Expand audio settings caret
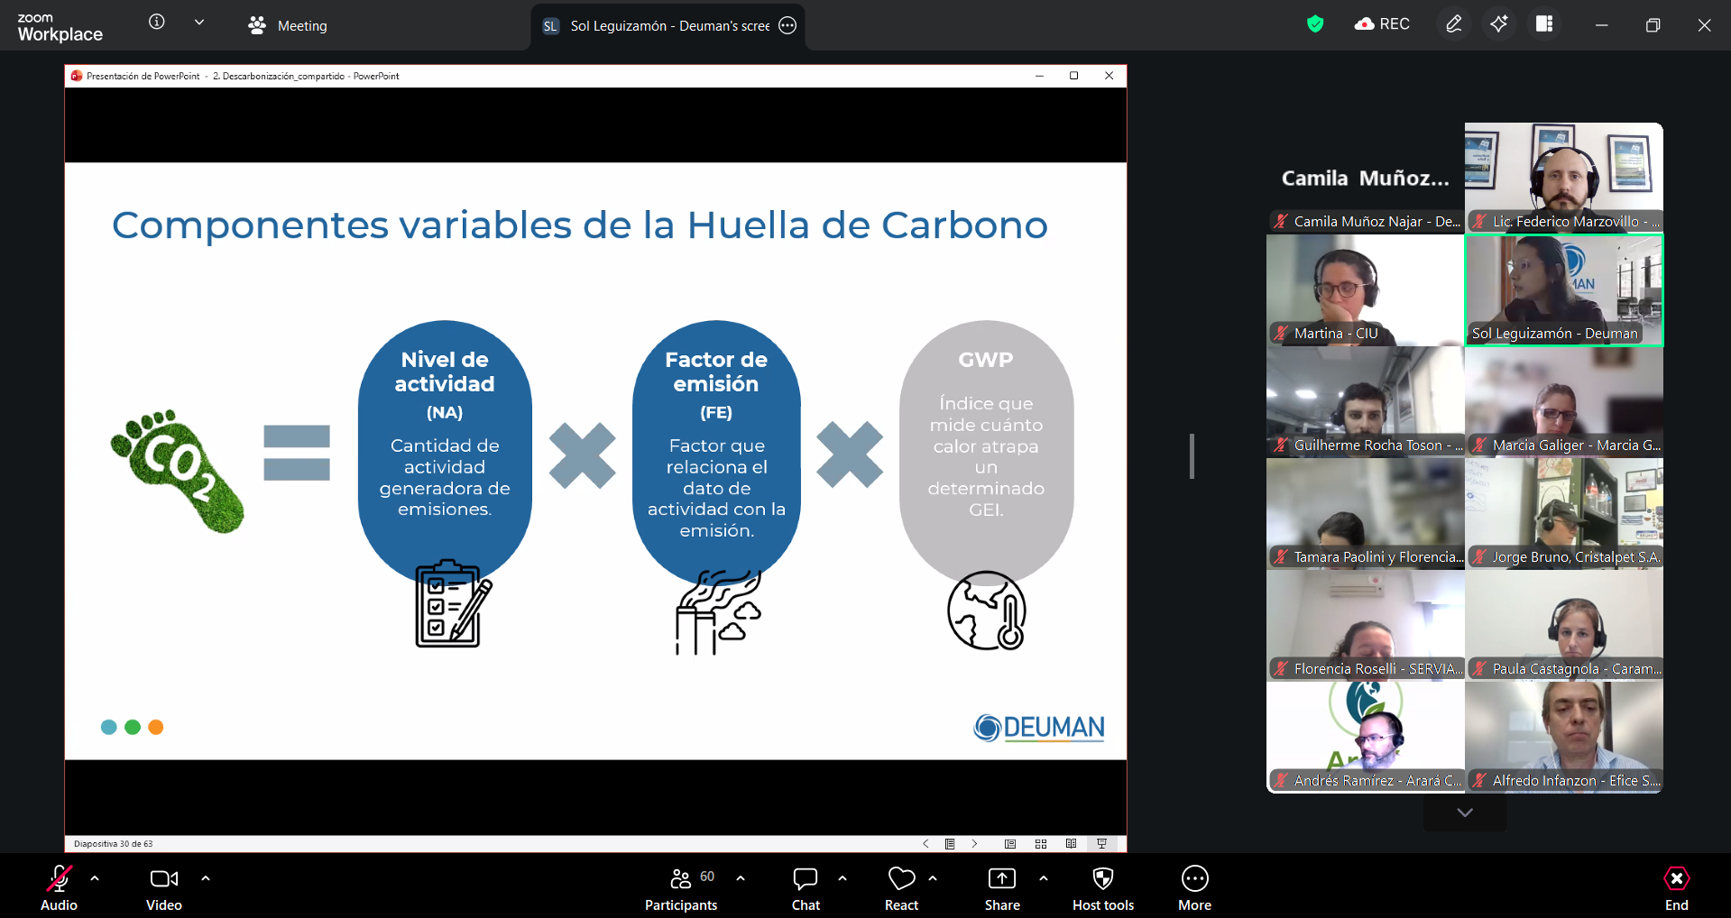Image resolution: width=1731 pixels, height=918 pixels. (x=95, y=877)
